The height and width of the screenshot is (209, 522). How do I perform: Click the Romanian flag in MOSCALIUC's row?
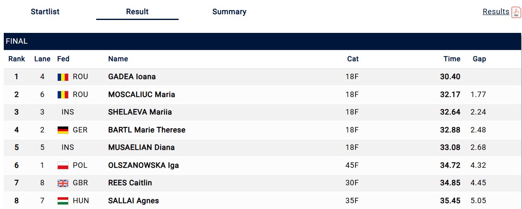63,95
